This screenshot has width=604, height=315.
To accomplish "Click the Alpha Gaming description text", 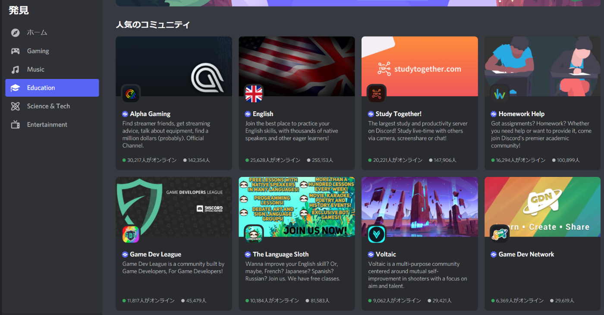I will click(166, 135).
